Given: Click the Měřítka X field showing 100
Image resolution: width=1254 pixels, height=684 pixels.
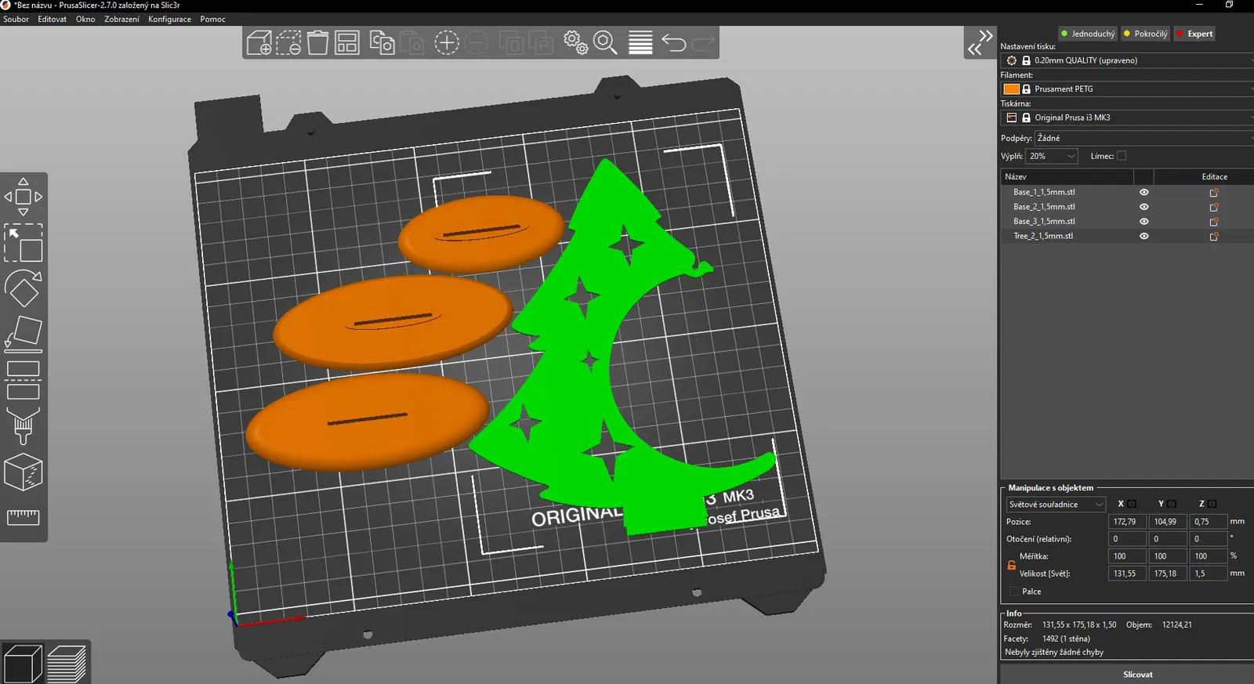Looking at the screenshot, I should pos(1127,556).
